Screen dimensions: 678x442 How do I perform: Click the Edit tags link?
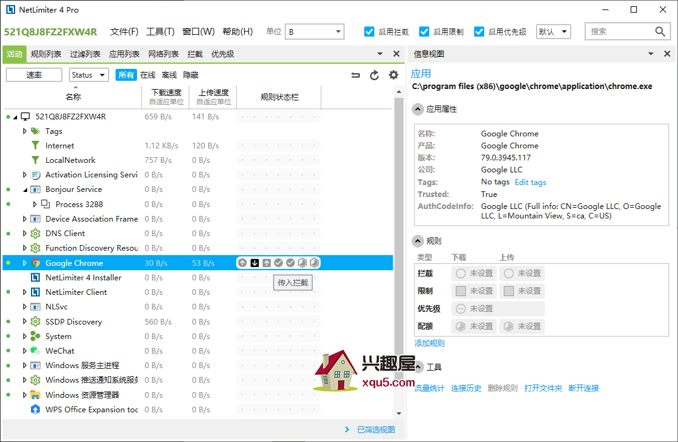click(x=530, y=182)
